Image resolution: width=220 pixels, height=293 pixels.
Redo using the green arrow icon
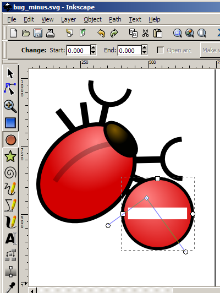pos(114,33)
